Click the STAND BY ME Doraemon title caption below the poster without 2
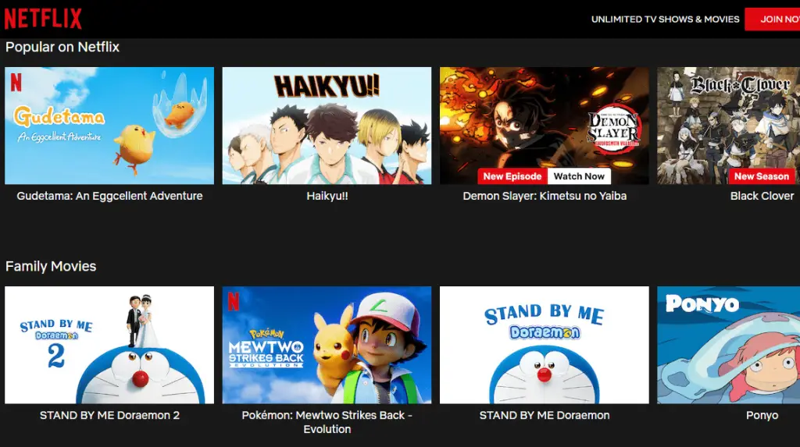Image resolution: width=800 pixels, height=447 pixels. pos(545,415)
